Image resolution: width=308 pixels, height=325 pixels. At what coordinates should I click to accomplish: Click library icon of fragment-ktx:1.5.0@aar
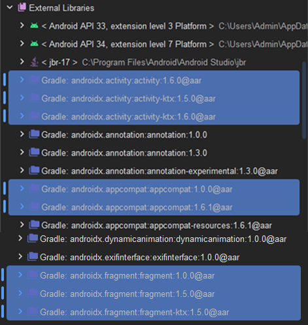(33, 312)
